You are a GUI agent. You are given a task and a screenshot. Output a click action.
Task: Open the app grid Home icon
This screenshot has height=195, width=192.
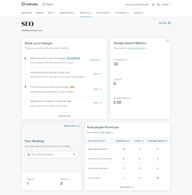click(44, 4)
